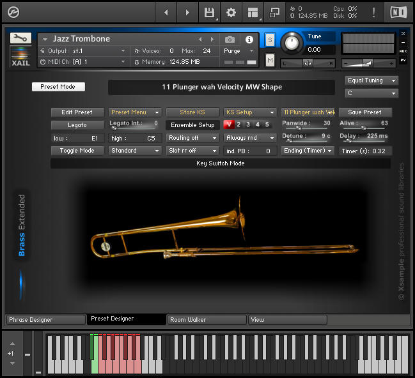Open the Standard mode dropdown
Viewport: 415px width, 378px height.
click(x=135, y=151)
